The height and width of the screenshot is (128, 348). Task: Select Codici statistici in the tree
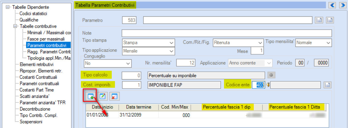click(33, 14)
